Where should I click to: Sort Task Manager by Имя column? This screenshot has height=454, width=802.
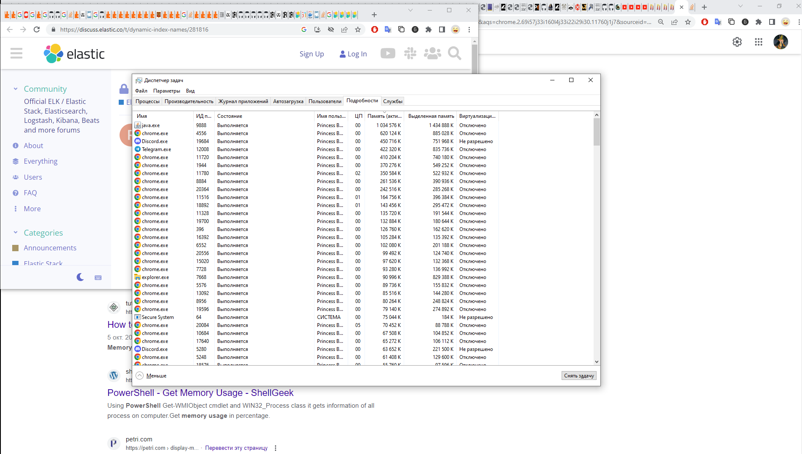point(163,116)
